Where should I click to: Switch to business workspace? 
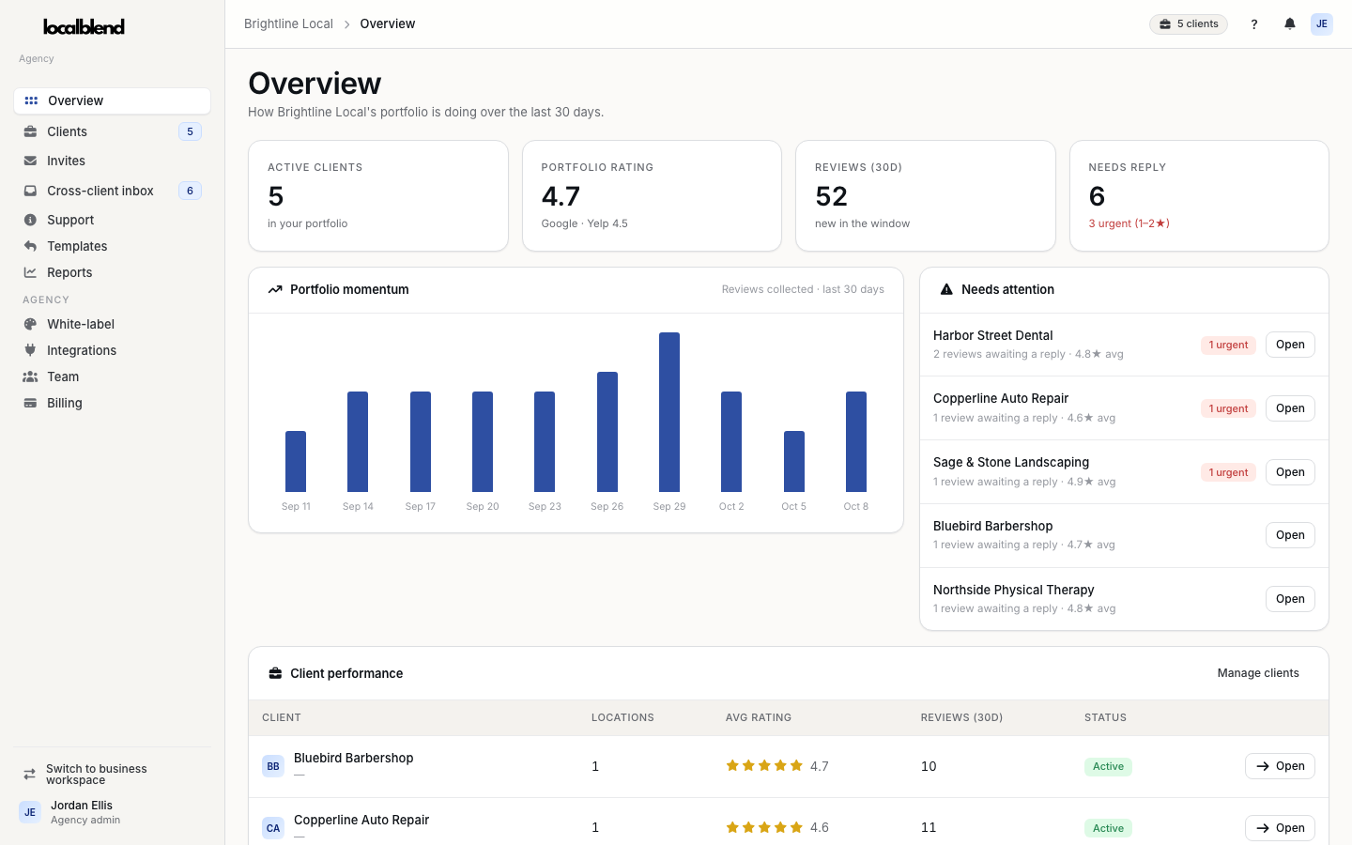[112, 775]
